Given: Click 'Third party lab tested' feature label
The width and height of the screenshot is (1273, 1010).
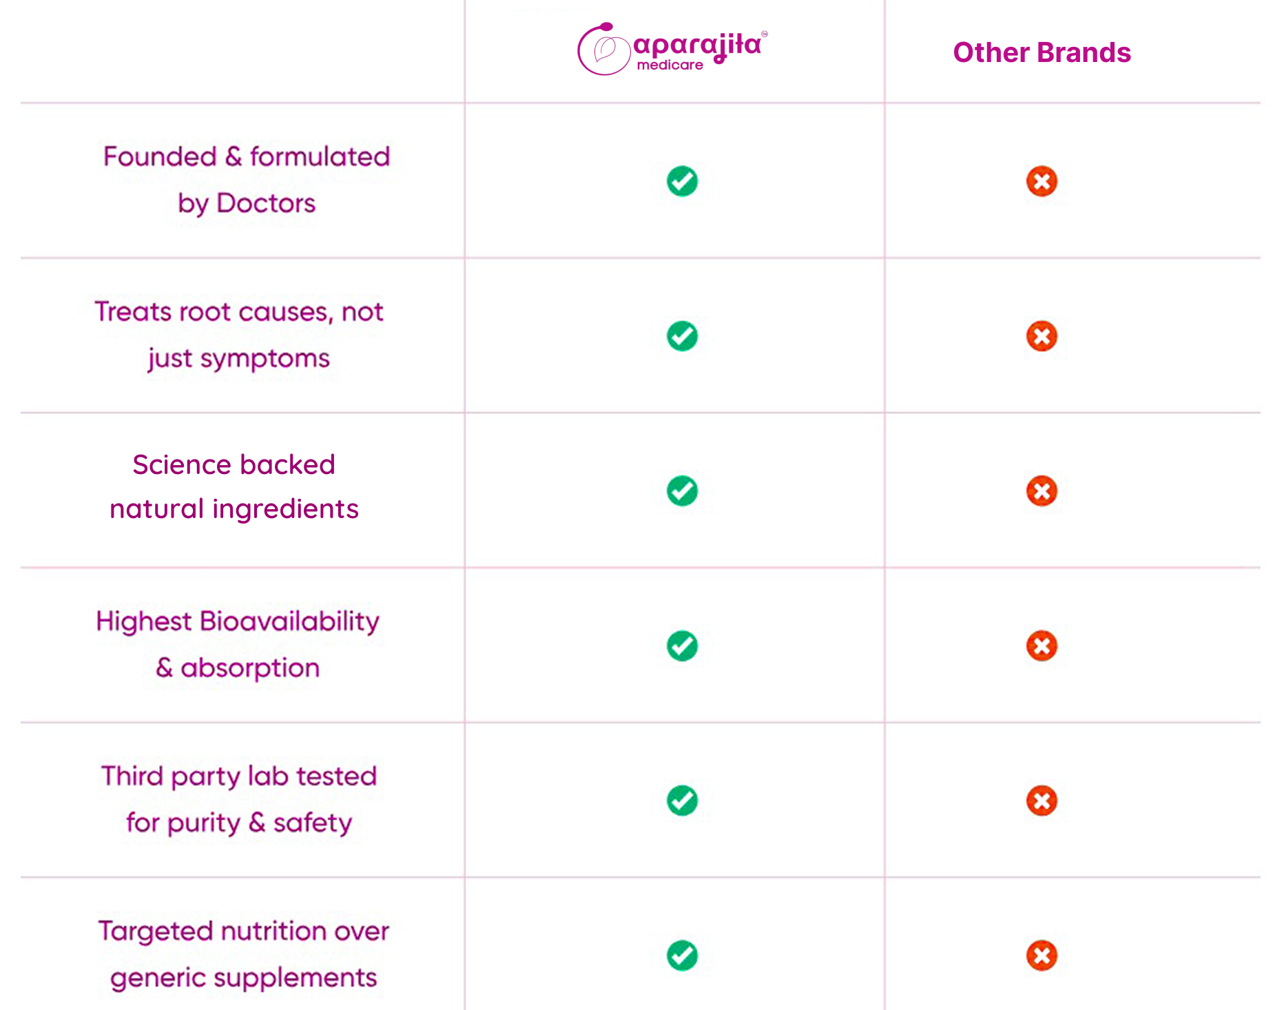Looking at the screenshot, I should click(x=239, y=799).
